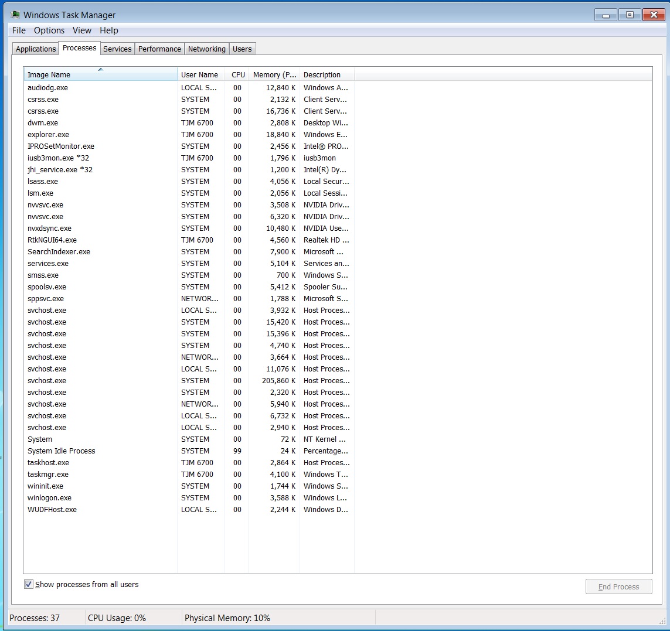Select explorer.exe in the process list
Image resolution: width=670 pixels, height=631 pixels.
(x=189, y=135)
